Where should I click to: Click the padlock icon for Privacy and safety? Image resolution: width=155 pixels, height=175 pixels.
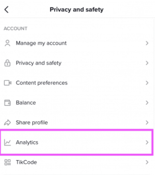[x=7, y=63]
